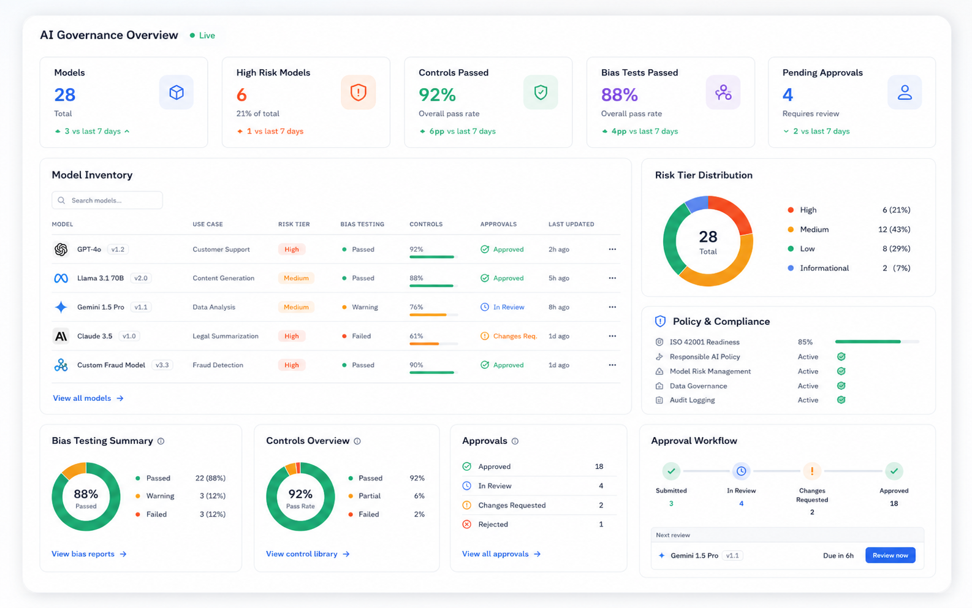Sort by the Risk Tier column header
Screen dimensions: 972x608
pos(294,224)
